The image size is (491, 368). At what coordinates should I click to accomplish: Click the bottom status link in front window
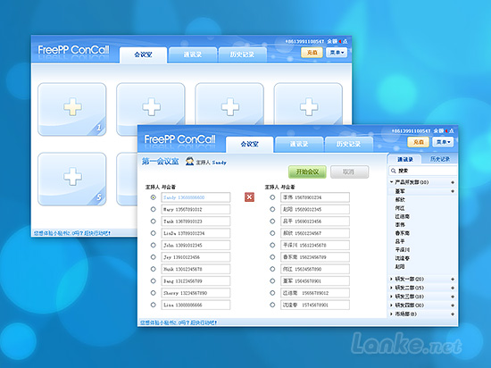(x=179, y=322)
